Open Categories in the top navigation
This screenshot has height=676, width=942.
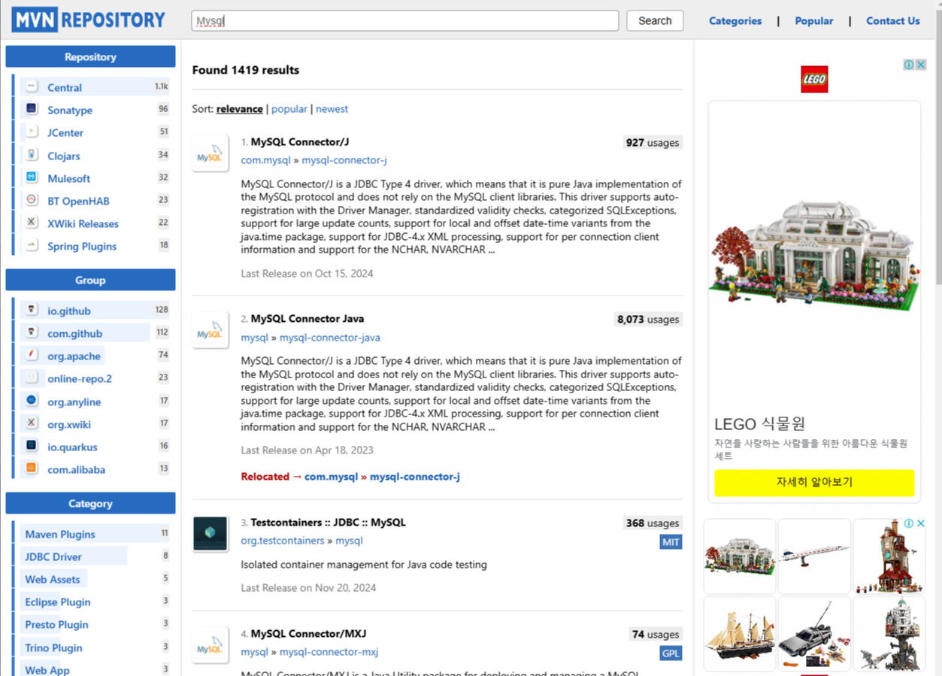click(x=735, y=21)
